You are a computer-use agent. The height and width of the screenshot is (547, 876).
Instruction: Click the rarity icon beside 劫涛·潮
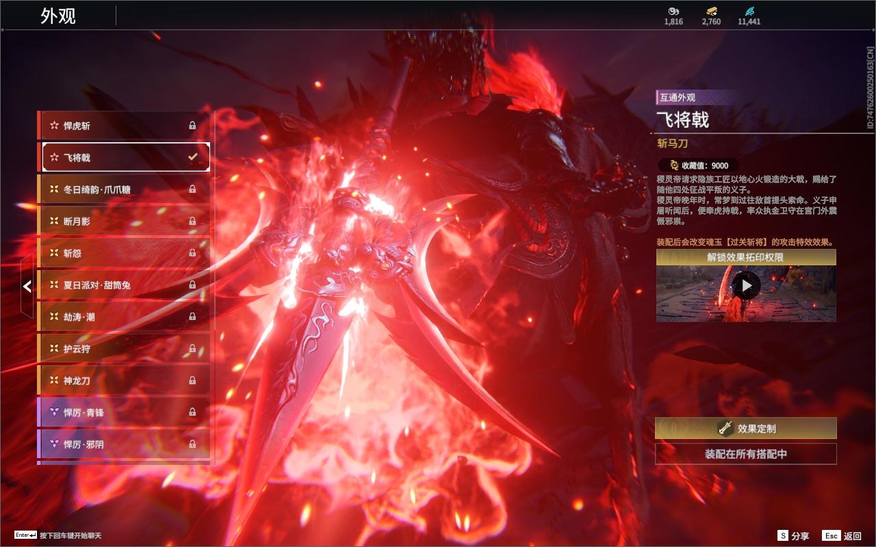[x=54, y=317]
